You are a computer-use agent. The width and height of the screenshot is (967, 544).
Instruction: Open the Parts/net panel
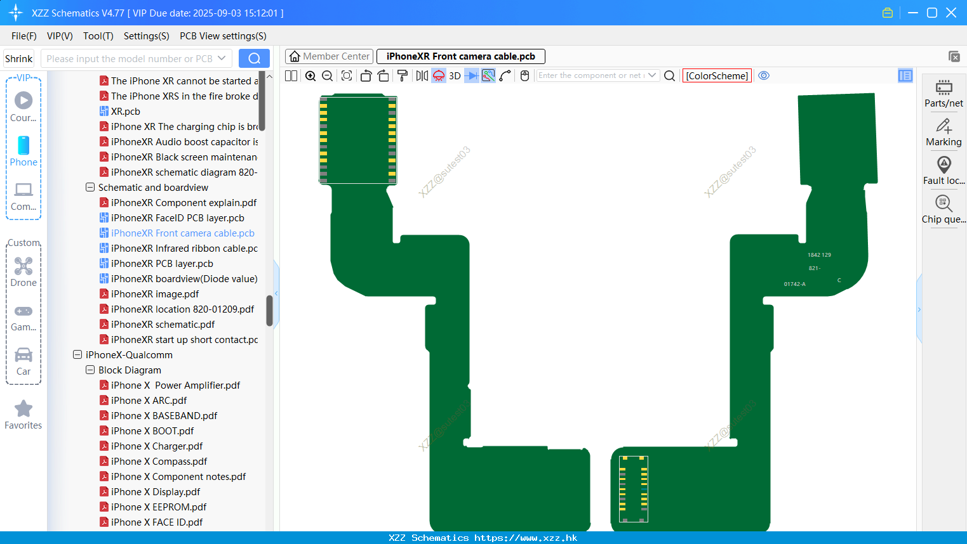[944, 93]
